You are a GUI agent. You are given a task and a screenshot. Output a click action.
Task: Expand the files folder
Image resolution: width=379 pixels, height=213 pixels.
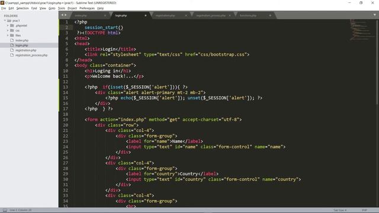[x=8, y=35]
